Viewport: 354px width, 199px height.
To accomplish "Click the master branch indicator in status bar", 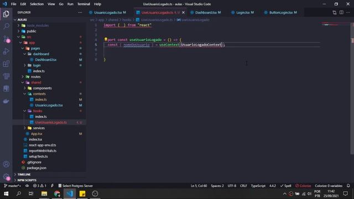I will (x=12, y=186).
